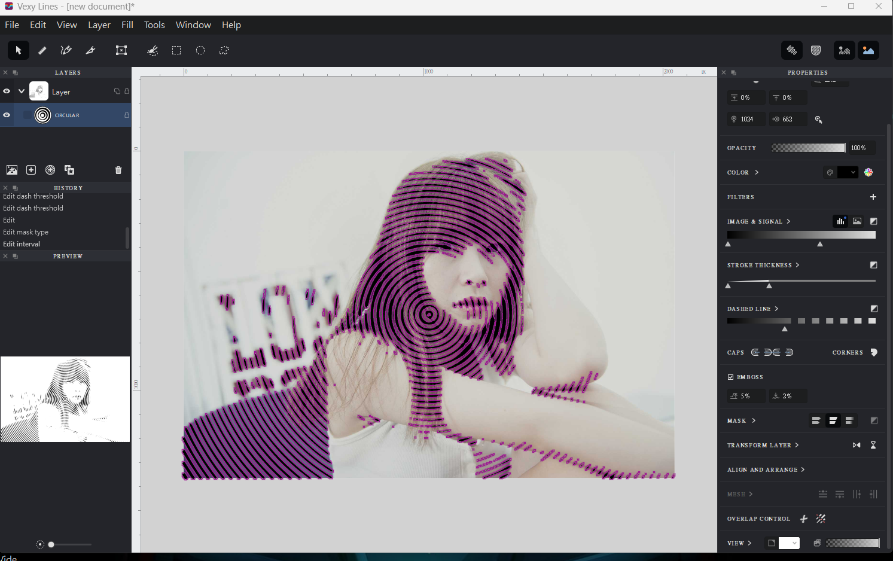Uncheck the Emboss checkbox
The height and width of the screenshot is (561, 893).
(x=730, y=377)
